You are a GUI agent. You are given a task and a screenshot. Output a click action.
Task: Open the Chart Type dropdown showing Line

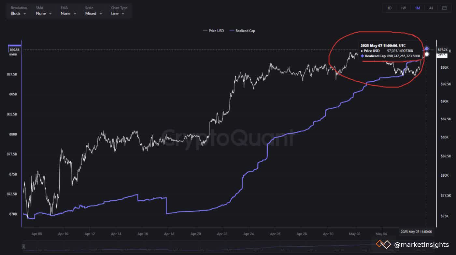click(118, 13)
